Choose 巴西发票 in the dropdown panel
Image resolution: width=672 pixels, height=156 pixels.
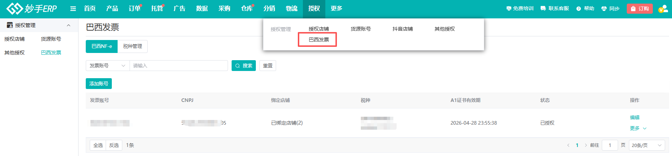pyautogui.click(x=319, y=40)
